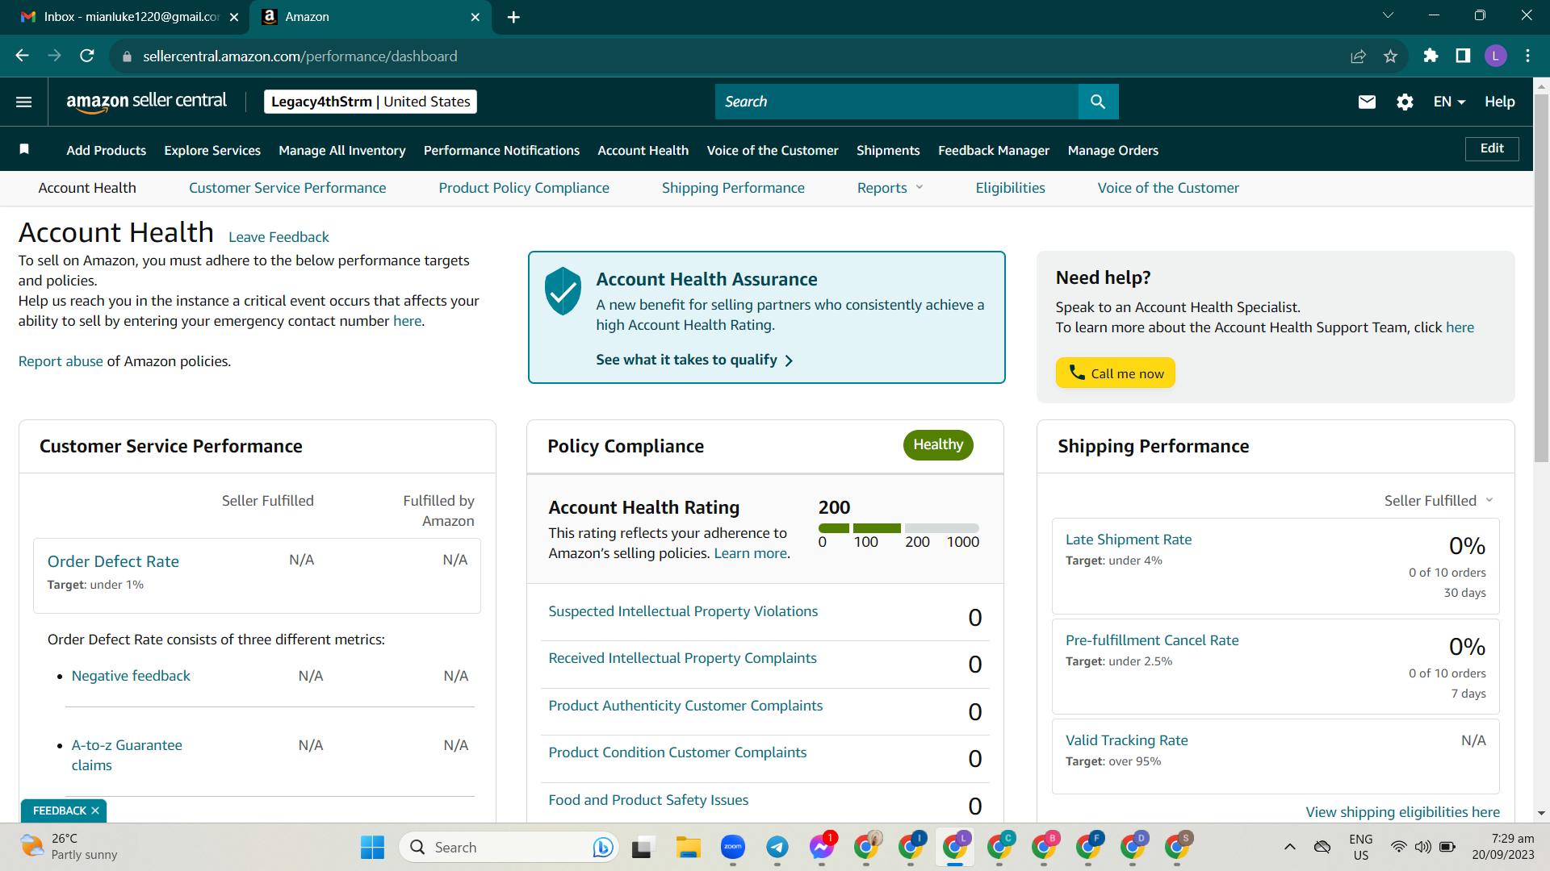Open Windows Start menu
This screenshot has width=1550, height=871.
coord(372,847)
